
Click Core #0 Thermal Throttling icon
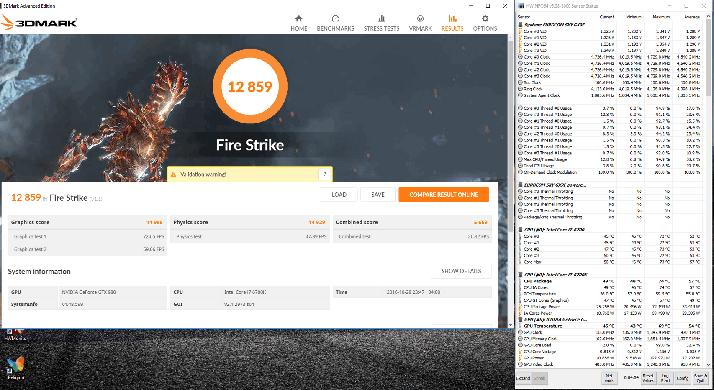tap(520, 191)
